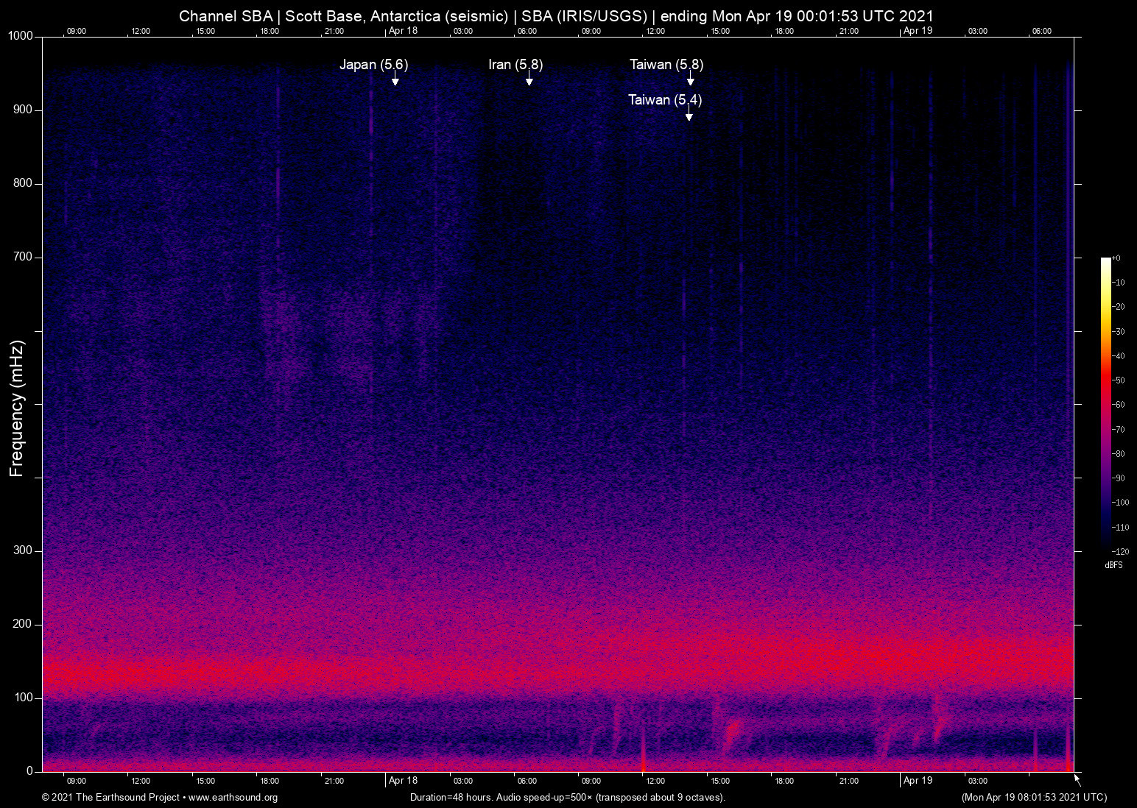Select the Taiwan (5.8) event label
Screen dimensions: 1137x808
666,65
